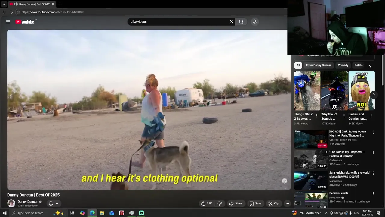Close the Danny Duncan browser tab

53,4
